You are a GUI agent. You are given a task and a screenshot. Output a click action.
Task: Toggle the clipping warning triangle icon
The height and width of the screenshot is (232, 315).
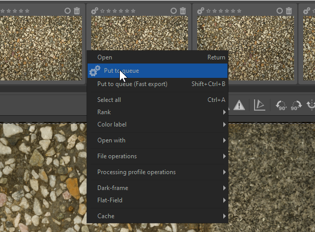coord(239,105)
